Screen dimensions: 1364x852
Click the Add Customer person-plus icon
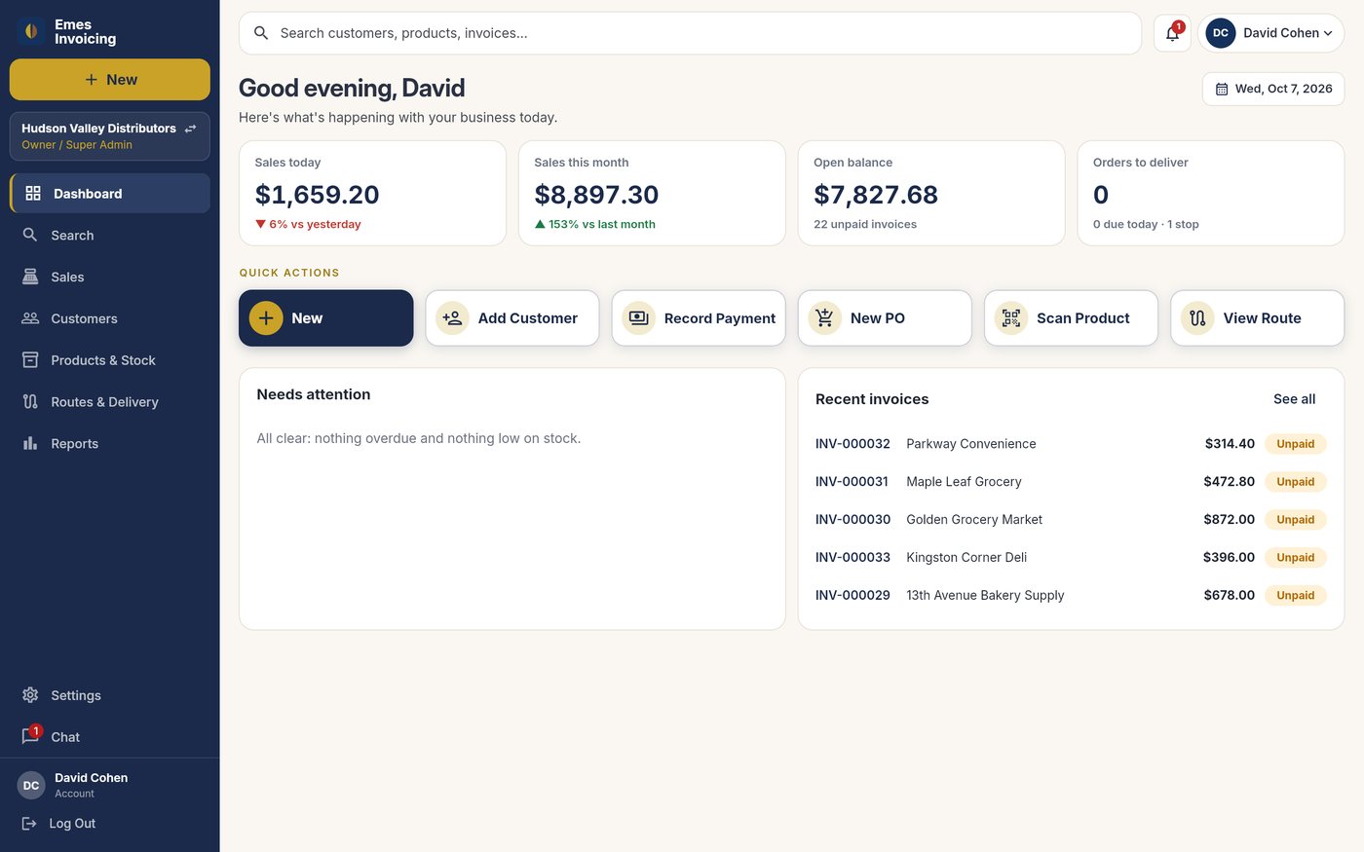[452, 318]
